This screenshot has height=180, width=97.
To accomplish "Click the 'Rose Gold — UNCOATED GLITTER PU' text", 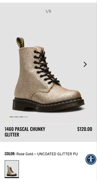I will click(47, 154).
